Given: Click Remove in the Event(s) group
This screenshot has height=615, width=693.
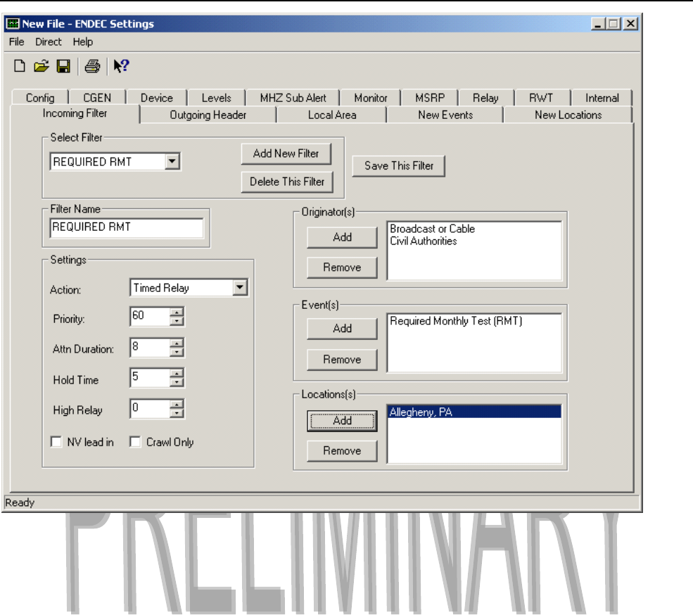Looking at the screenshot, I should tap(342, 360).
